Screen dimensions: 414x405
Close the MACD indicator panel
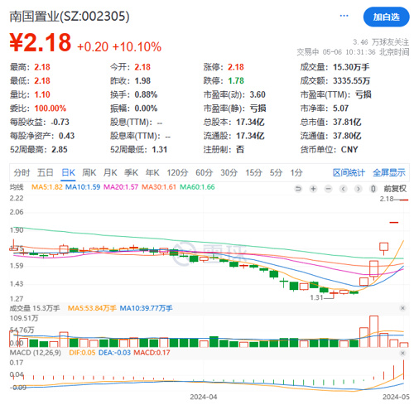click(402, 353)
